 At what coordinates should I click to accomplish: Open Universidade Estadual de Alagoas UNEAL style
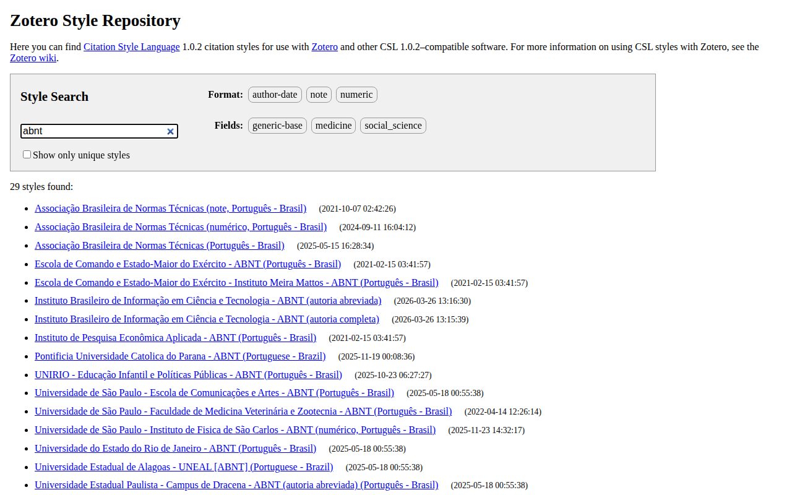(184, 467)
